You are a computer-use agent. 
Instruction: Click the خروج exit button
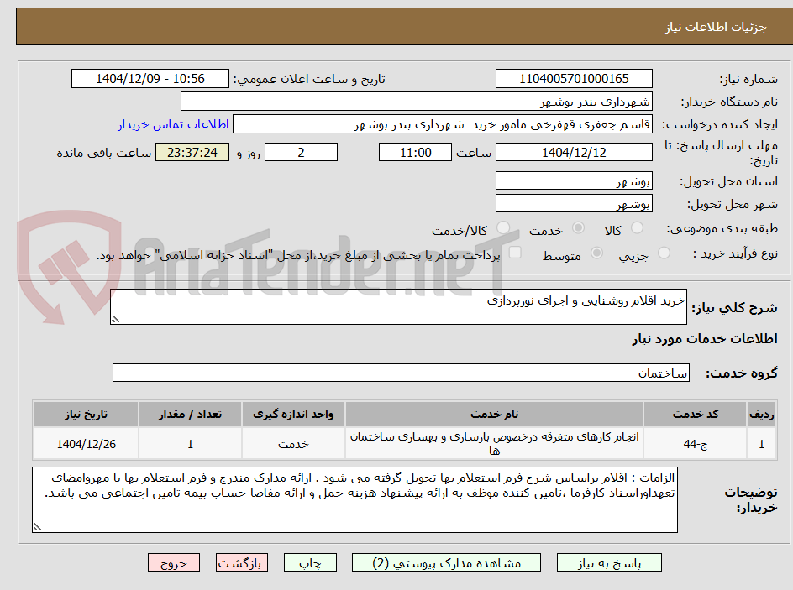173,562
